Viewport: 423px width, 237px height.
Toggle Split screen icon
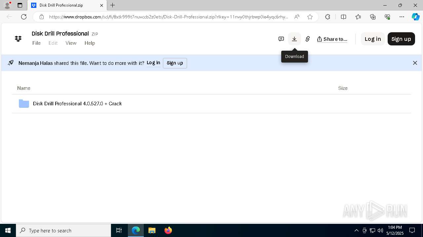coord(343,17)
